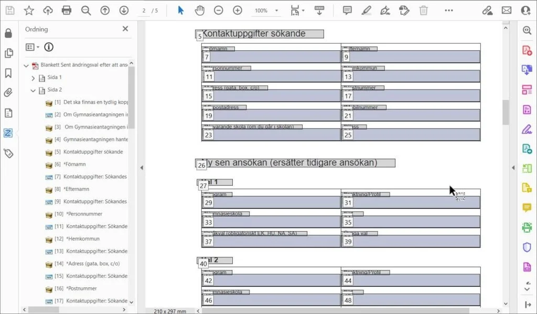
Task: Collapse the Blankett document tree node
Action: [26, 65]
